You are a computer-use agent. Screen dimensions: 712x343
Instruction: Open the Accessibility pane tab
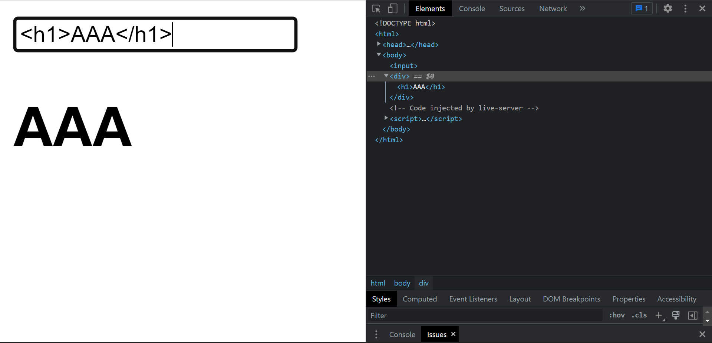coord(677,299)
